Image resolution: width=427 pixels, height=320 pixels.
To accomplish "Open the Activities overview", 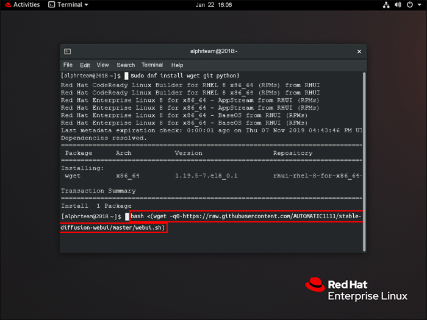I will coord(26,5).
